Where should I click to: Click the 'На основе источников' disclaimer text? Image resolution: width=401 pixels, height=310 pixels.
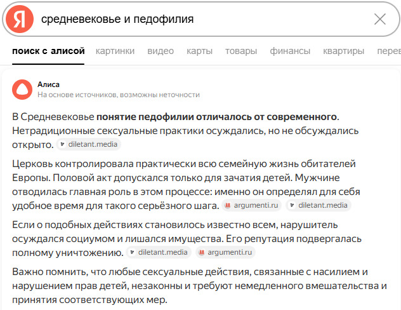point(119,95)
